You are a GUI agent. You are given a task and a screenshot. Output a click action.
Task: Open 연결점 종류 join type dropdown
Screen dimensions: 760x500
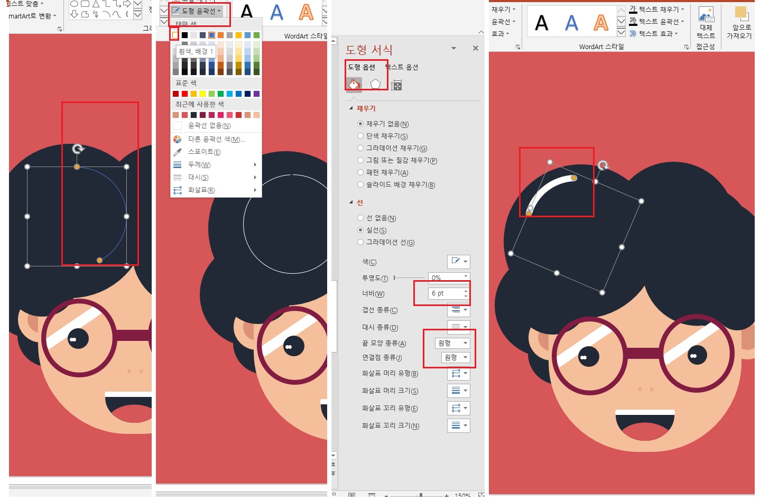pos(456,357)
